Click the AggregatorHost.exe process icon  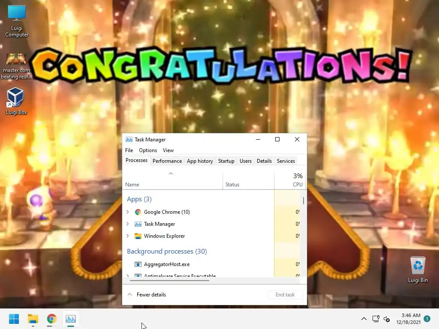point(138,264)
